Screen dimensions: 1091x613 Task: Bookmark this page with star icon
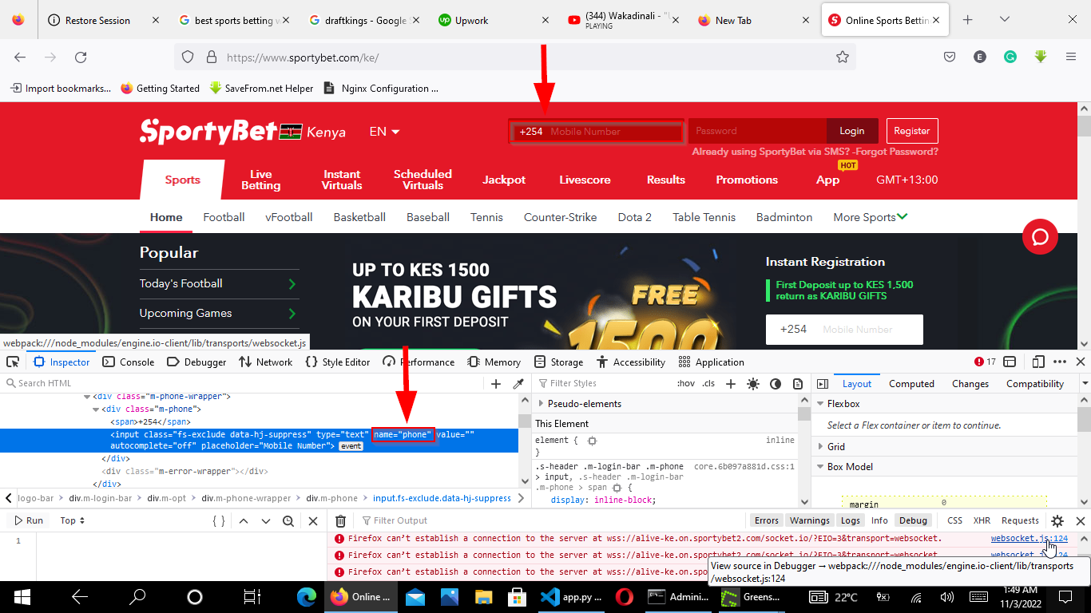[842, 57]
